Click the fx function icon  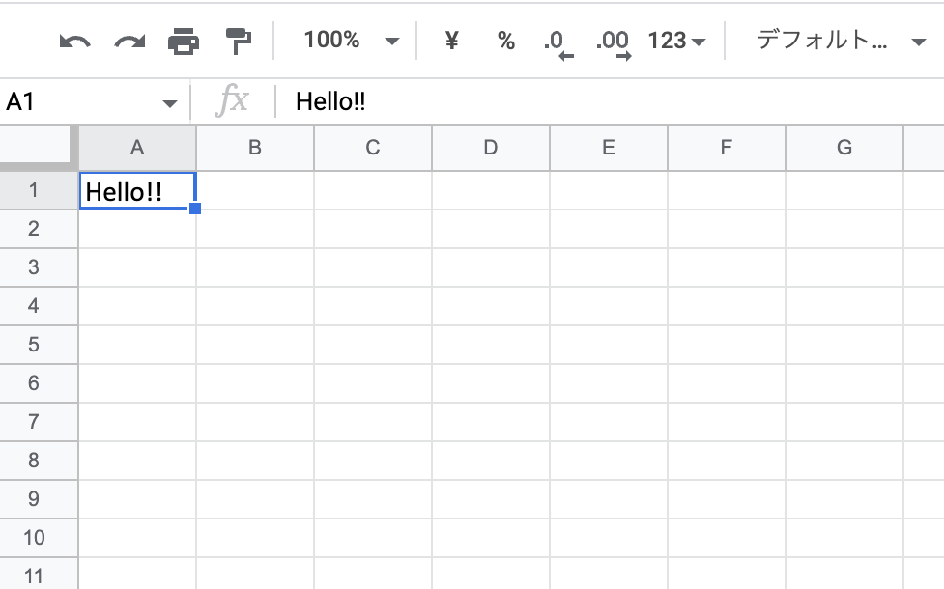[x=232, y=101]
